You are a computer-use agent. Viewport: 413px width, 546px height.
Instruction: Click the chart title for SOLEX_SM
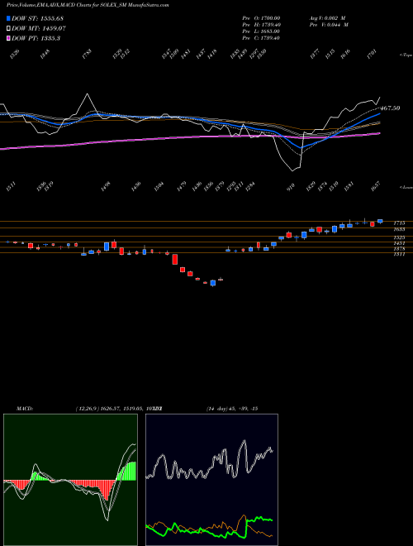coord(88,5)
